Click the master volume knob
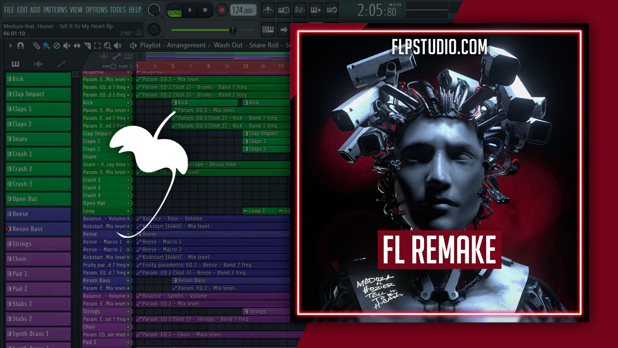Image resolution: width=618 pixels, height=348 pixels. (154, 9)
